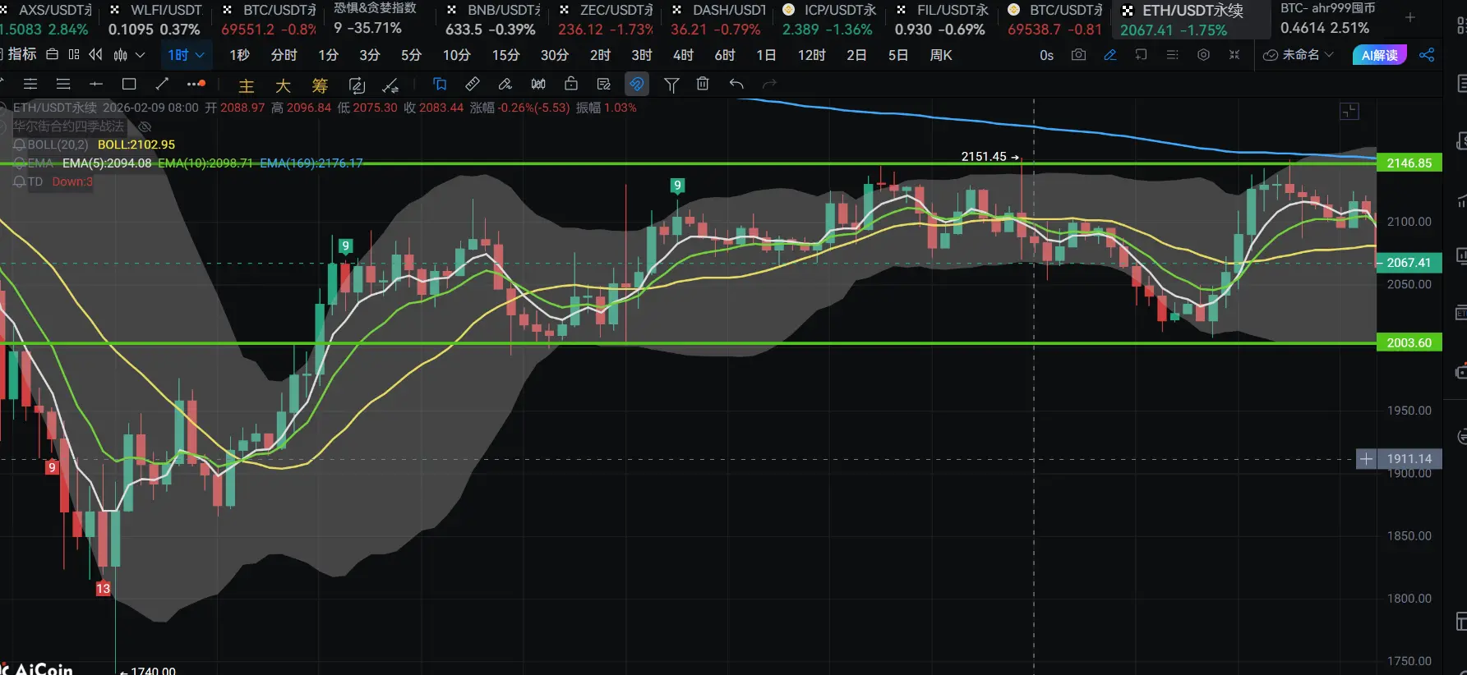Viewport: 1467px width, 675px height.
Task: Select the three-line channel drawing tool
Action: coord(62,84)
